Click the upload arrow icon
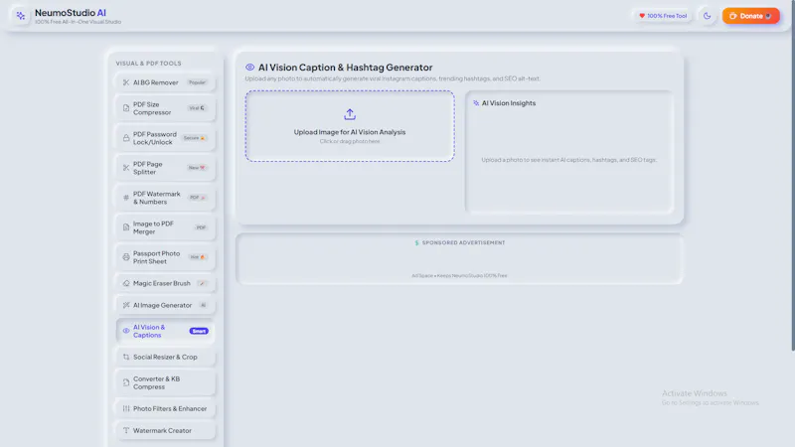The height and width of the screenshot is (447, 795). [350, 114]
